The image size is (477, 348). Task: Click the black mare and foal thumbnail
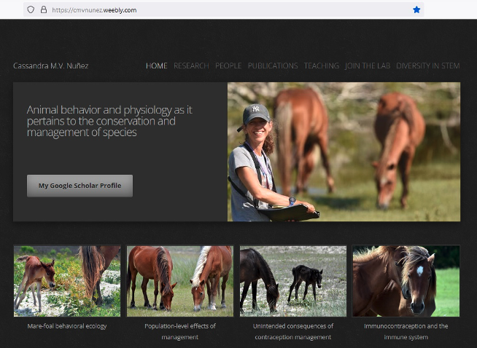coord(293,280)
